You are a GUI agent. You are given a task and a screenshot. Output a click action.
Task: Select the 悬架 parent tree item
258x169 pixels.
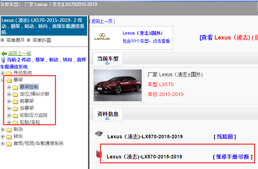point(18,80)
